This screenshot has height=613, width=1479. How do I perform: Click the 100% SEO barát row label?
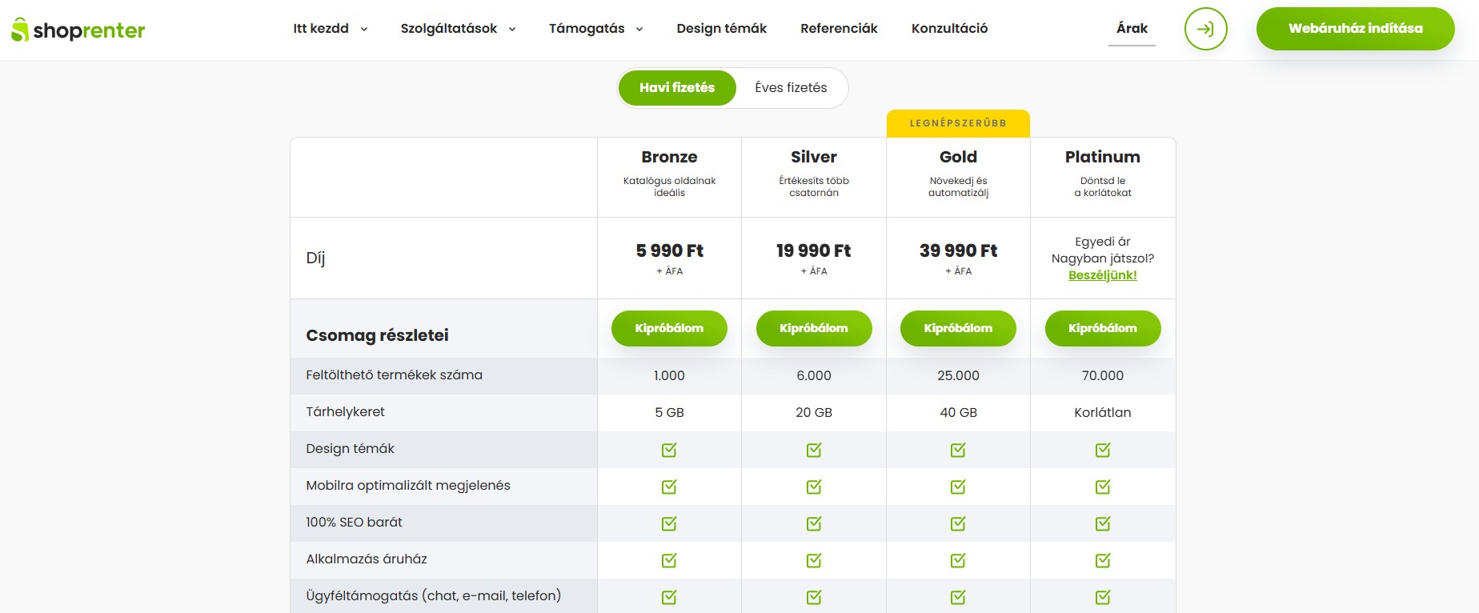click(x=354, y=523)
